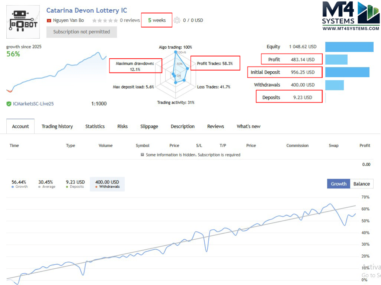Screen dimensions: 381x285
Task: Click the bObOt robot product logo
Action: pos(23,22)
